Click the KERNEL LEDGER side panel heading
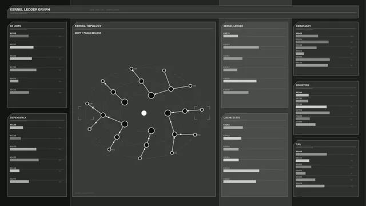Viewport: 366px width, 206px height. pos(233,26)
